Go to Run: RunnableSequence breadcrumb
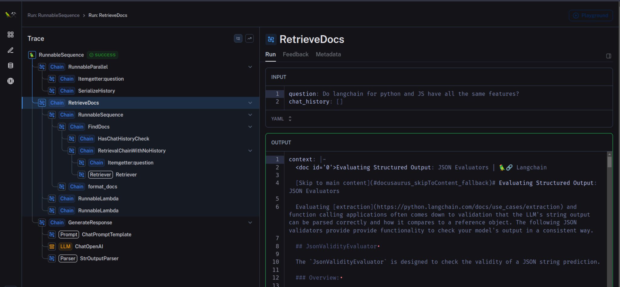 (54, 15)
